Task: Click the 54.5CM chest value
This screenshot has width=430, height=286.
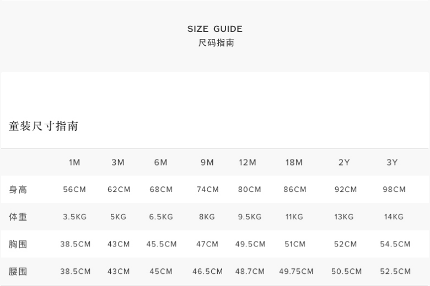Action: coord(395,244)
